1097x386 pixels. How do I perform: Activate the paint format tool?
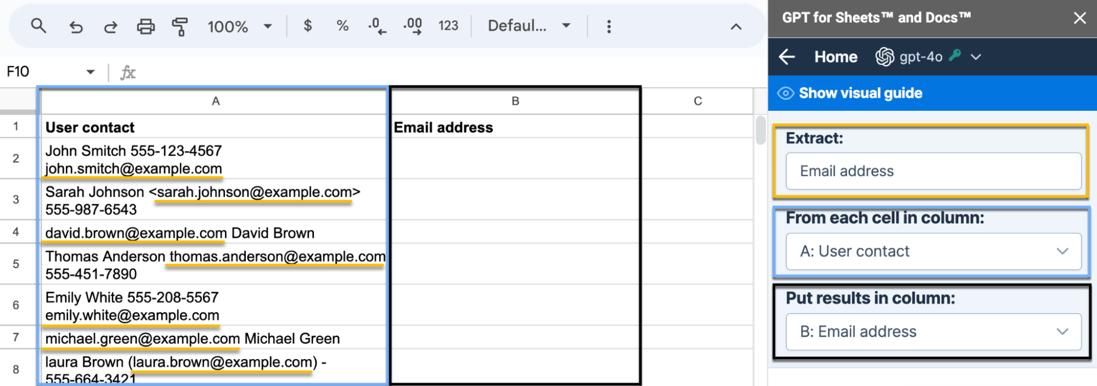click(179, 26)
